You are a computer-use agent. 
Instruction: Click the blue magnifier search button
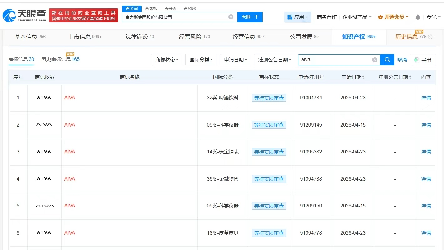coord(387,60)
